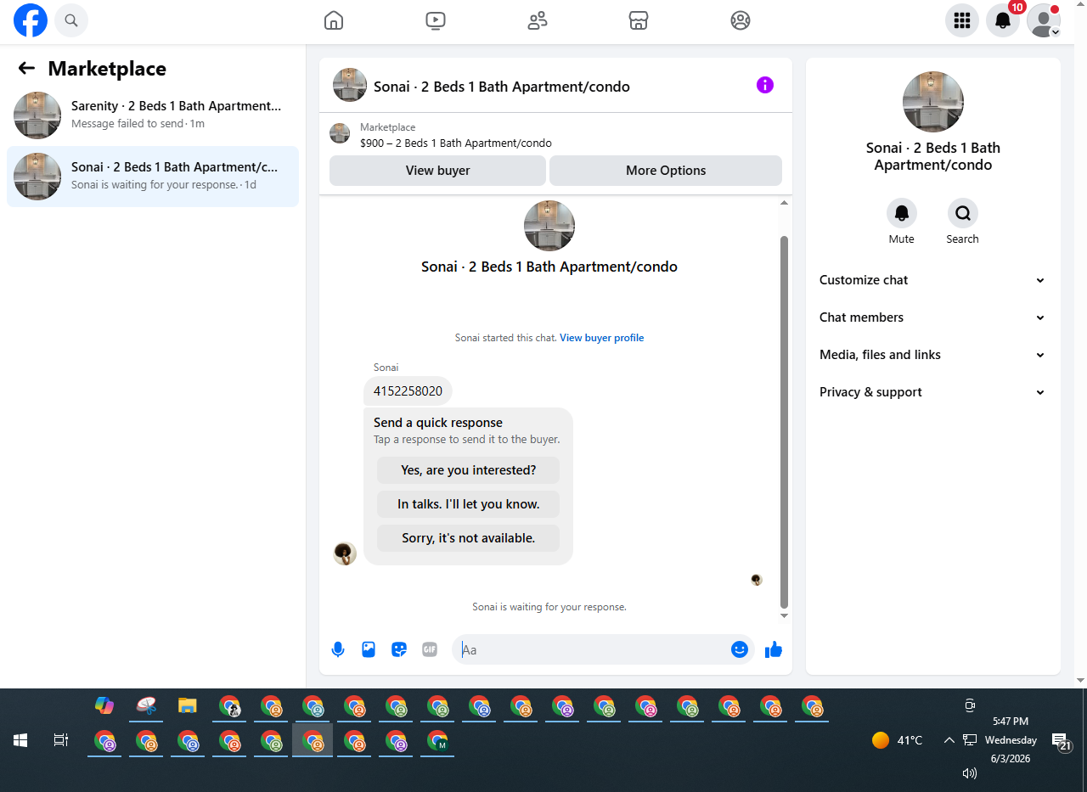Click the chat vertical scrollbar thumb
Viewport: 1087px width, 792px height.
click(785, 422)
